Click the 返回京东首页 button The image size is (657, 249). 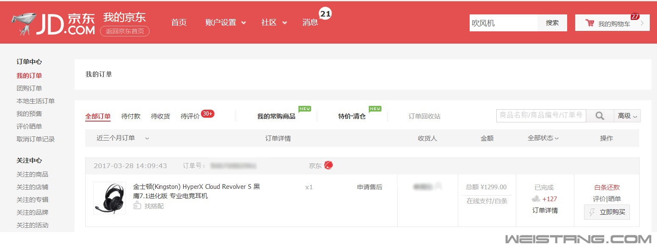(125, 31)
